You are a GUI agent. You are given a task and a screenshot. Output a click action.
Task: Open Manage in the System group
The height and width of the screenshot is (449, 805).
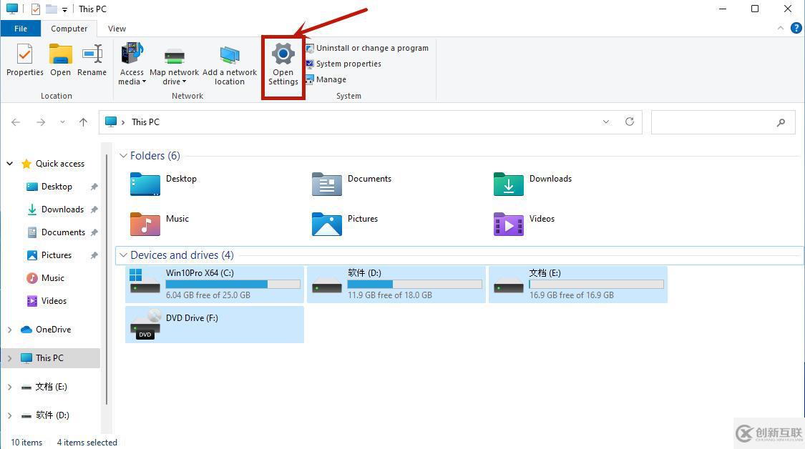(331, 79)
